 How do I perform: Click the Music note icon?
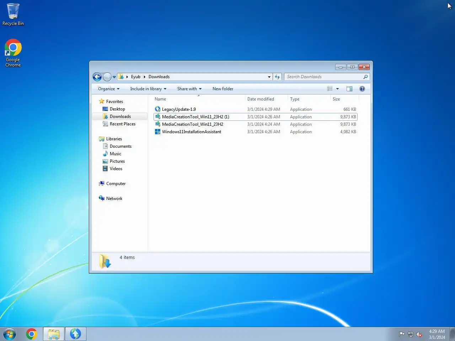(x=105, y=154)
